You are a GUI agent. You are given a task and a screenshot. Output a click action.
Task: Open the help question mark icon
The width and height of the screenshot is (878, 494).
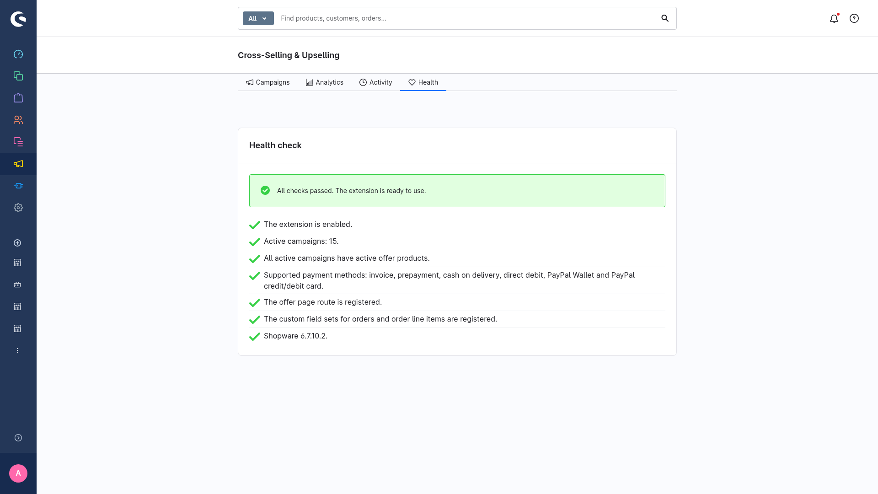(854, 18)
